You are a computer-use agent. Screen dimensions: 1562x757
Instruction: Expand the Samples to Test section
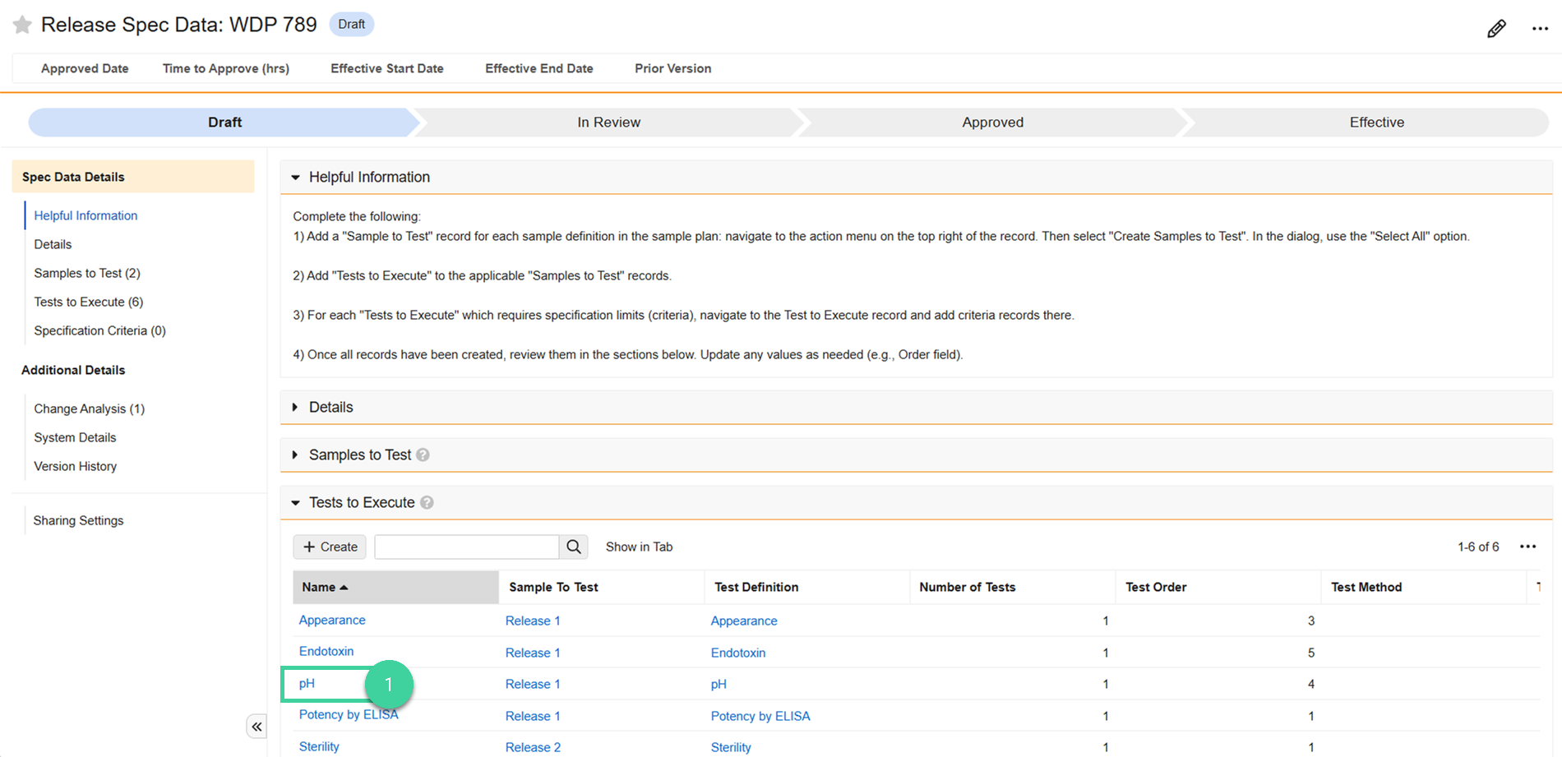(296, 455)
